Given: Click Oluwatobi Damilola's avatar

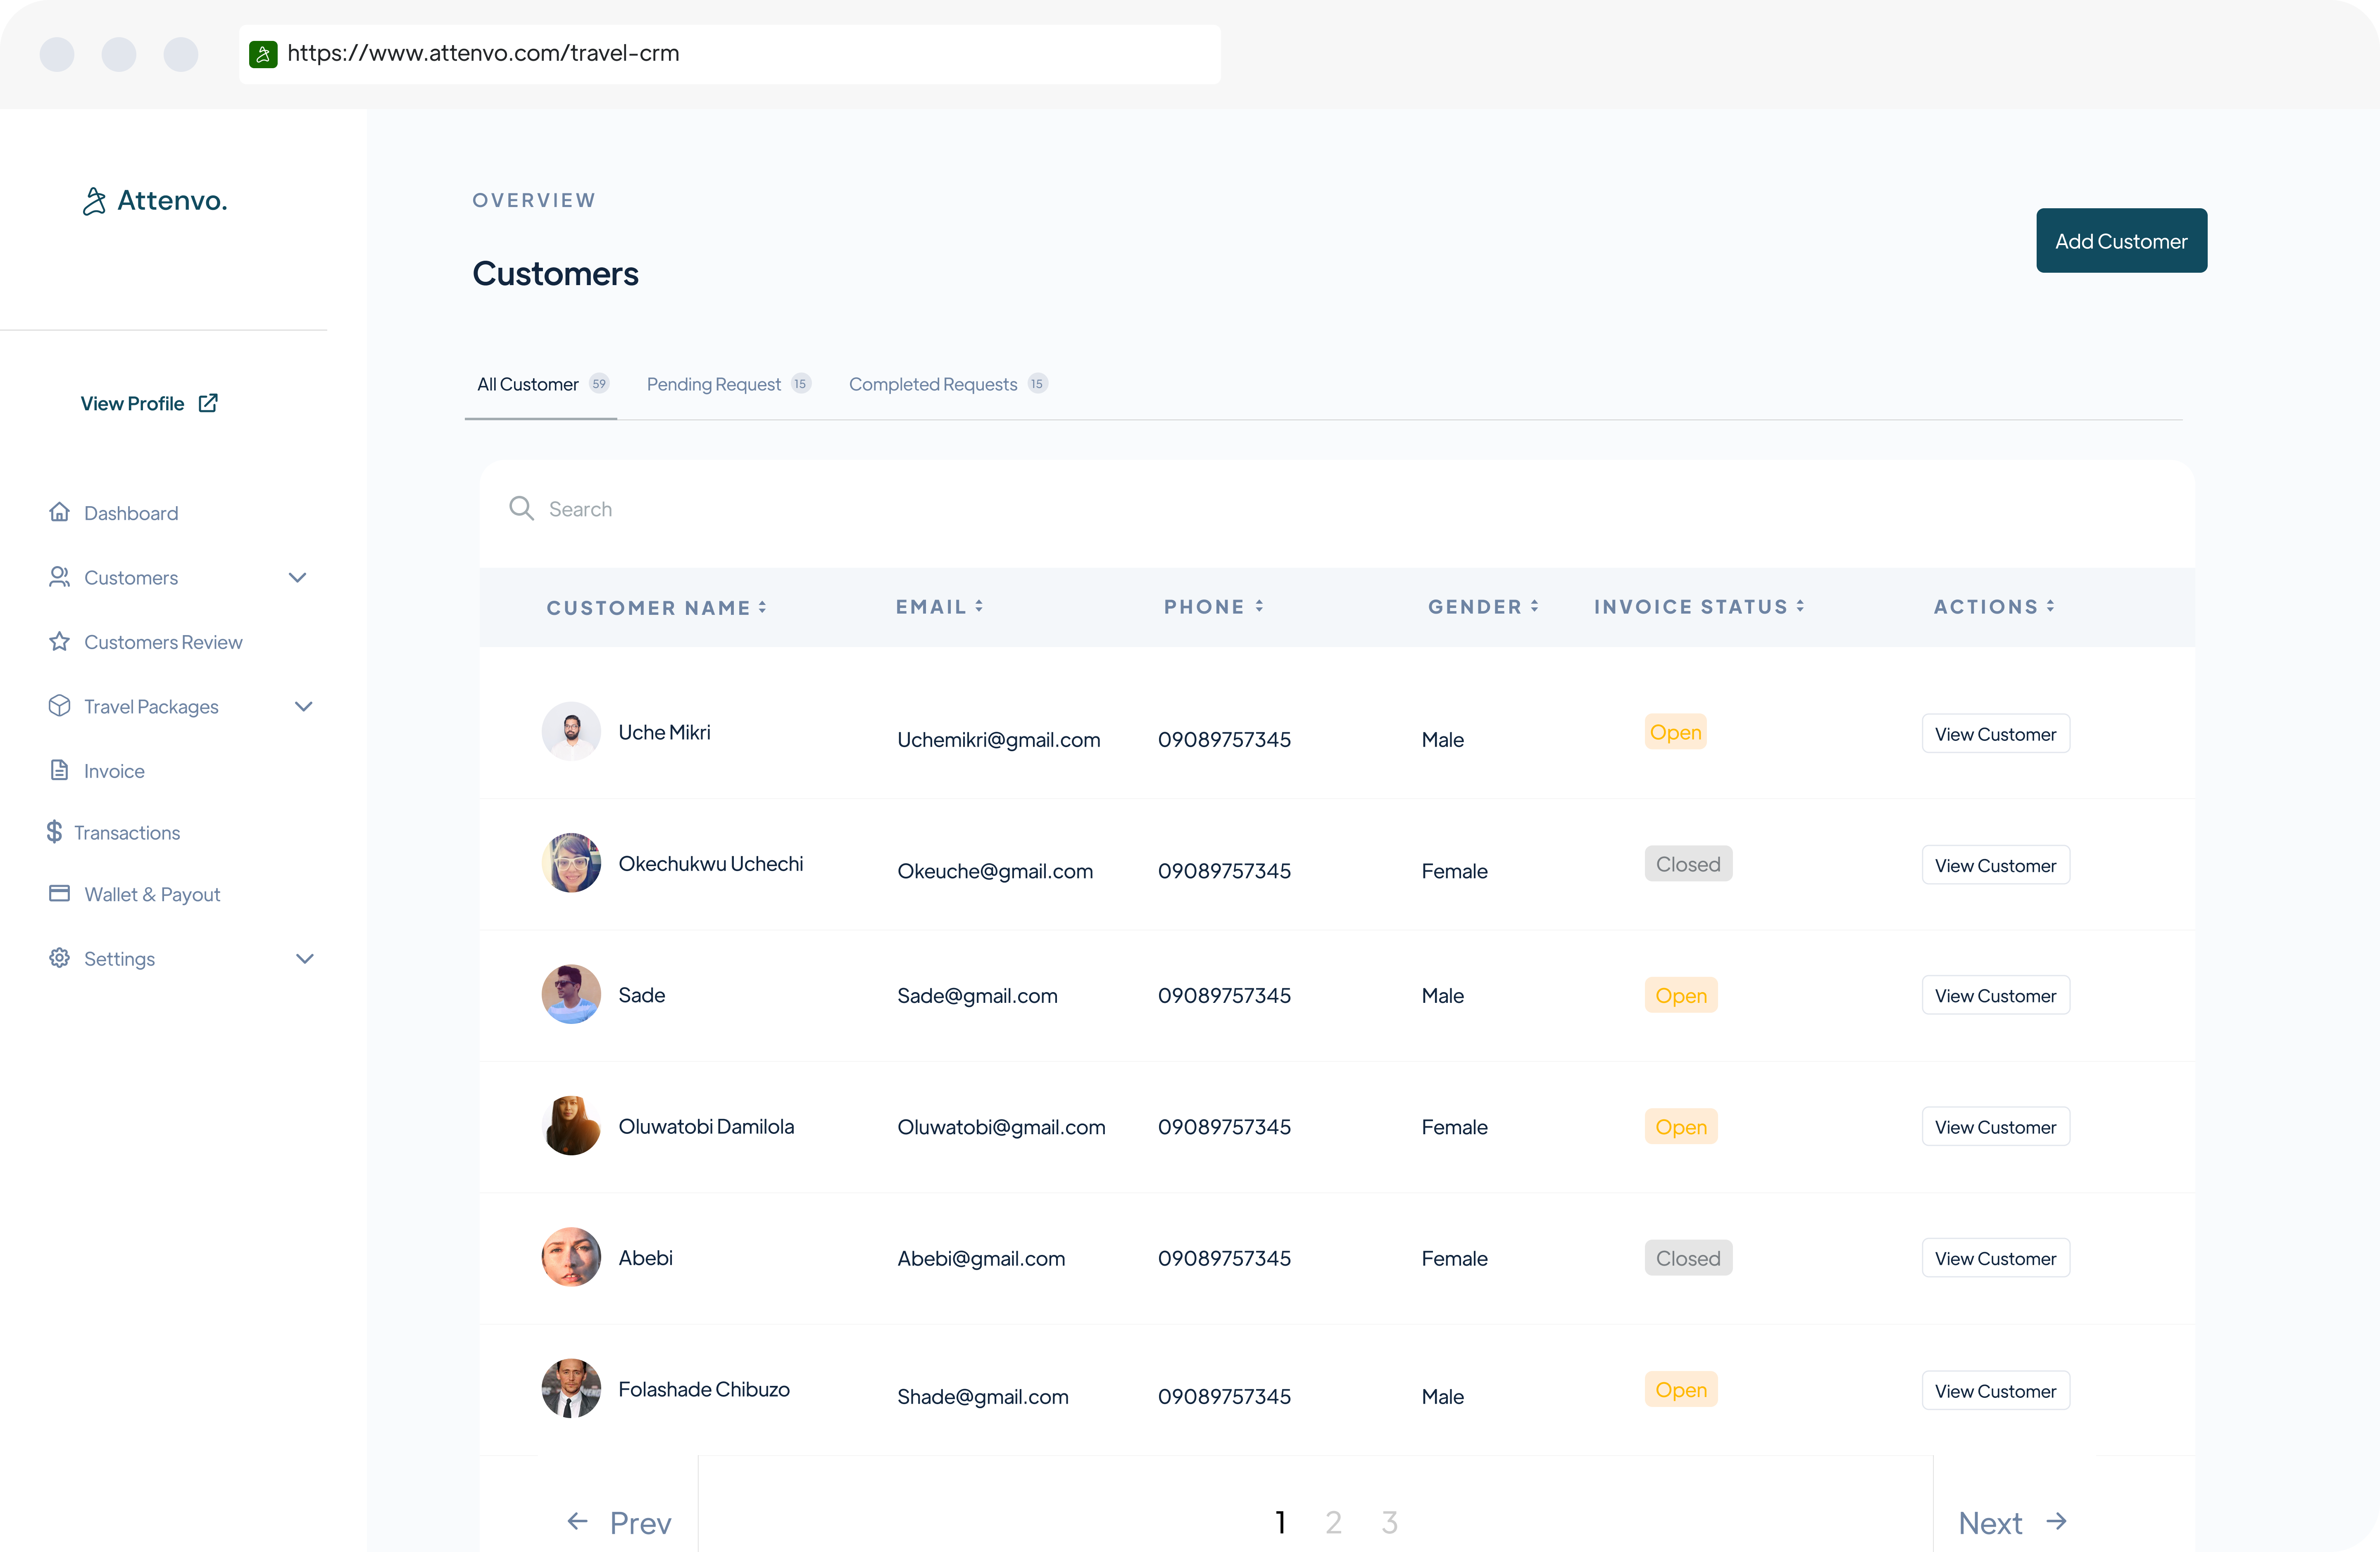Looking at the screenshot, I should point(571,1126).
